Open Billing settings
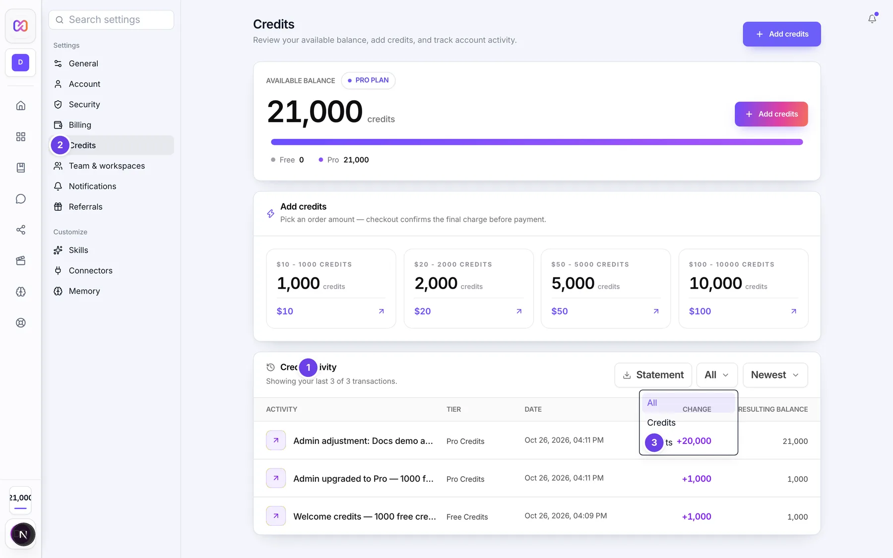This screenshot has width=893, height=558. pos(112,125)
